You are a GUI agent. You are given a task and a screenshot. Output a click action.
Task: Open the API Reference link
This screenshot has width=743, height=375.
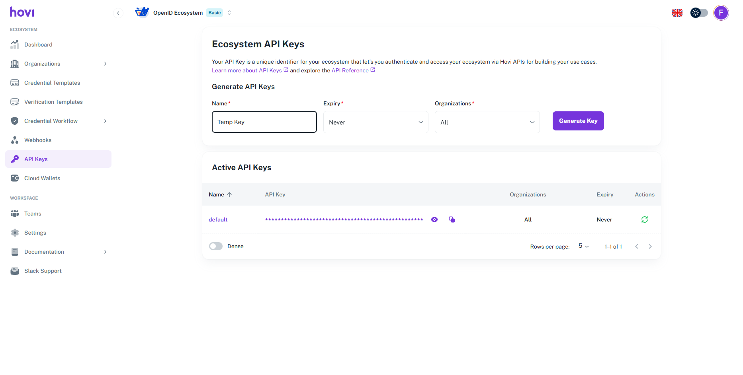(350, 70)
